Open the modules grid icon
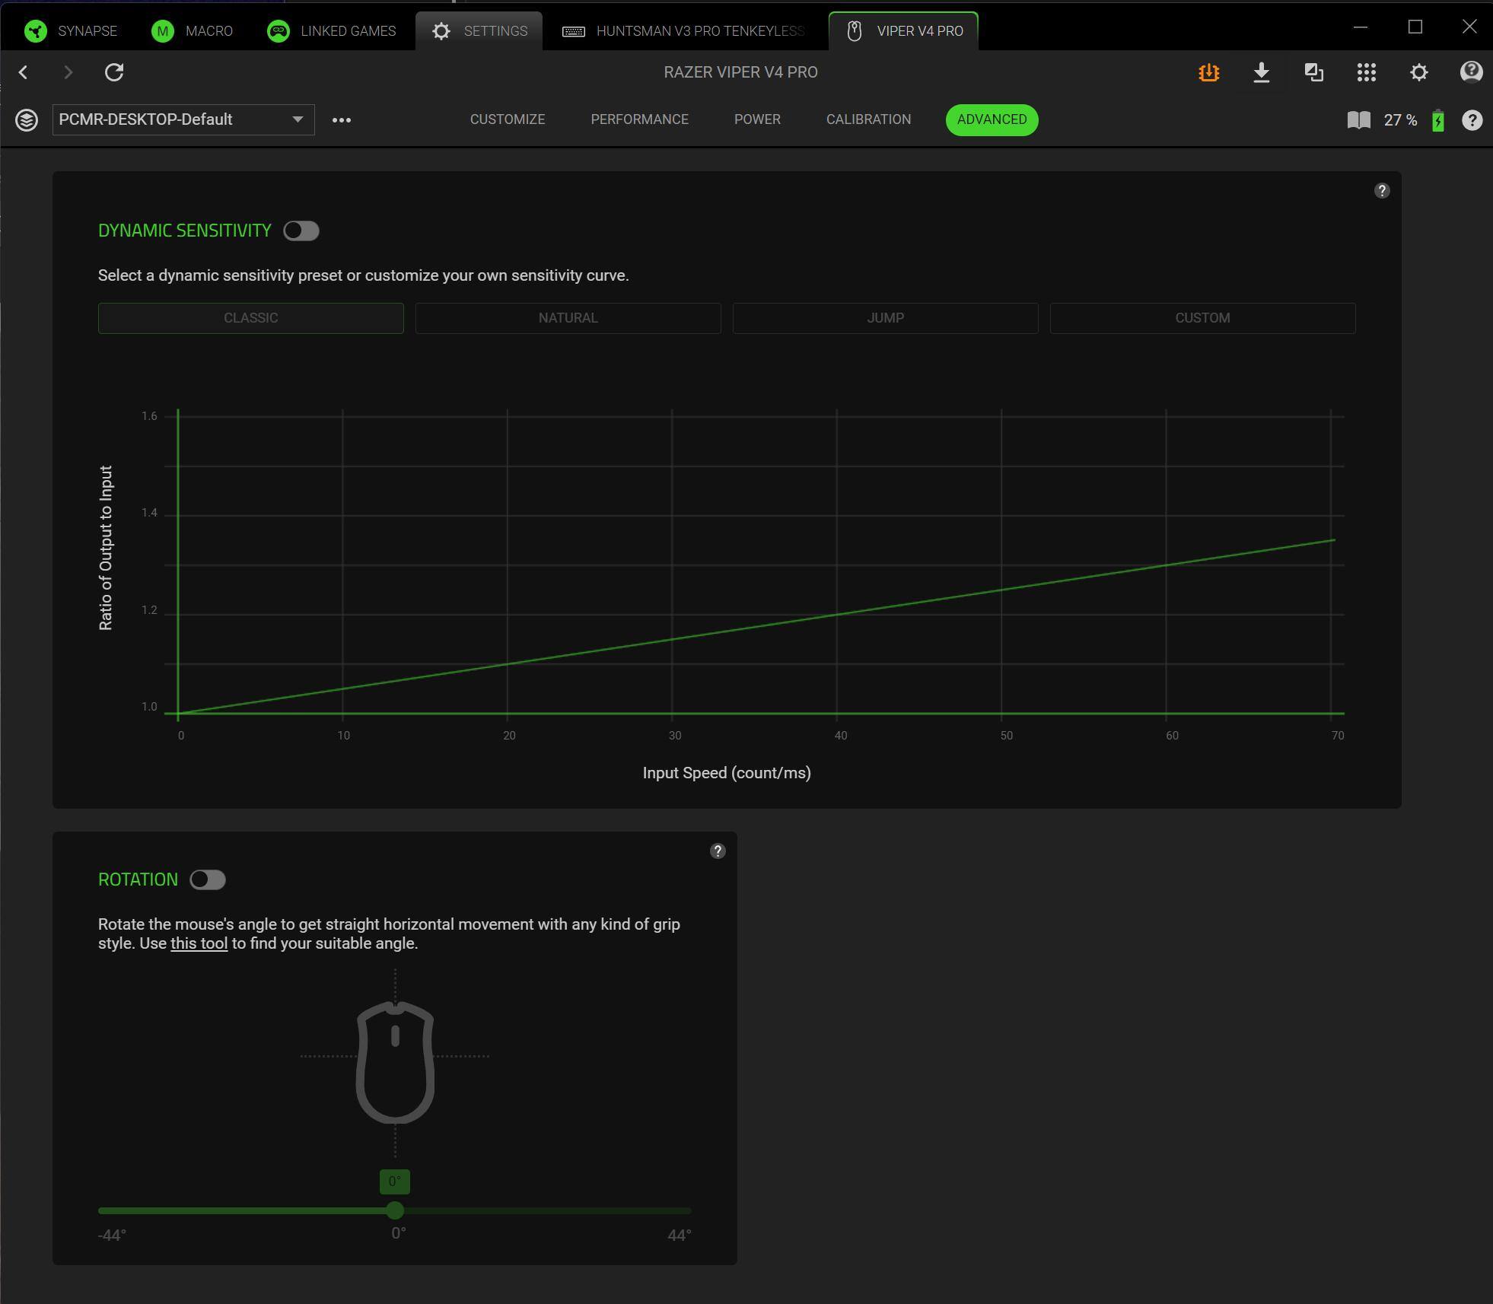1493x1304 pixels. coord(1367,72)
